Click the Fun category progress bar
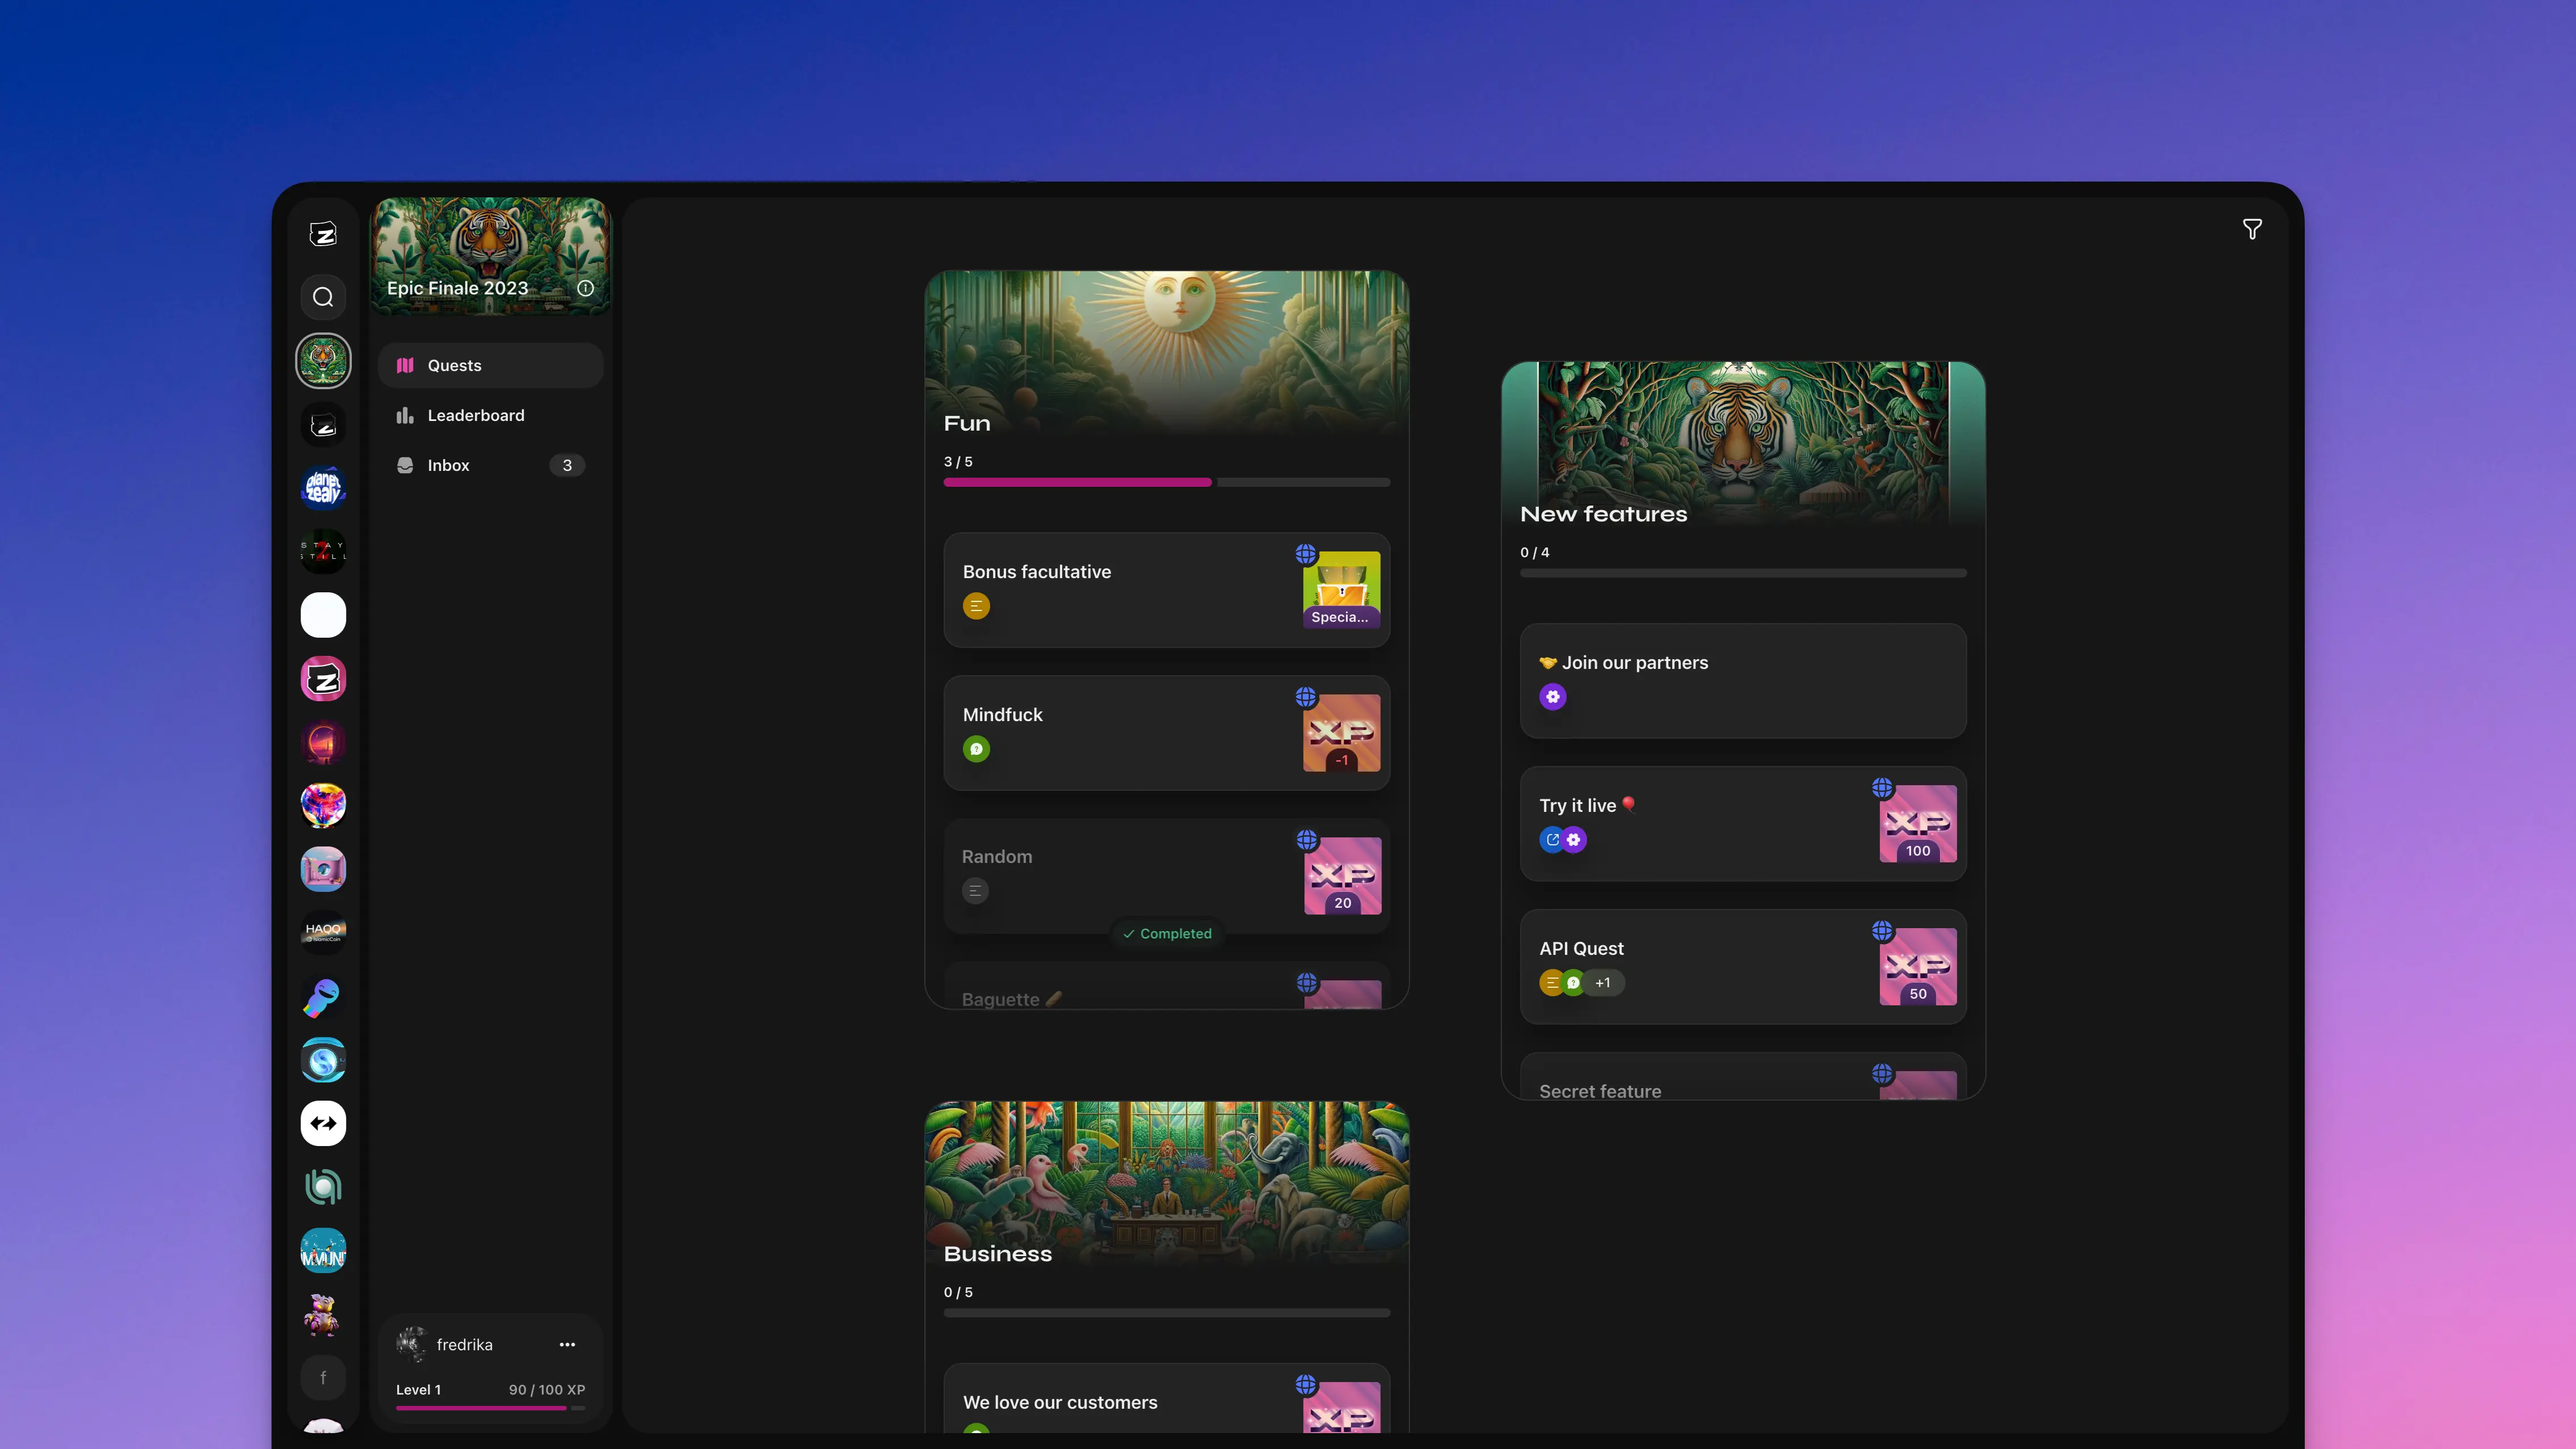The image size is (2576, 1449). [1166, 482]
